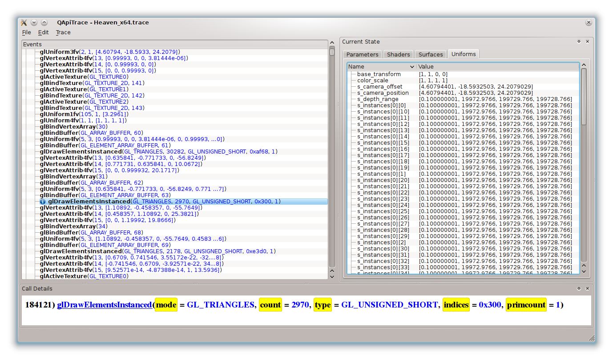Close the Current State panel via its X icon
Image resolution: width=613 pixels, height=360 pixels.
pyautogui.click(x=587, y=41)
